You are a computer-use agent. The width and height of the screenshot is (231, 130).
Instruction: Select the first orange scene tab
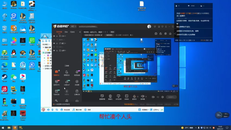pyautogui.click(x=59, y=32)
